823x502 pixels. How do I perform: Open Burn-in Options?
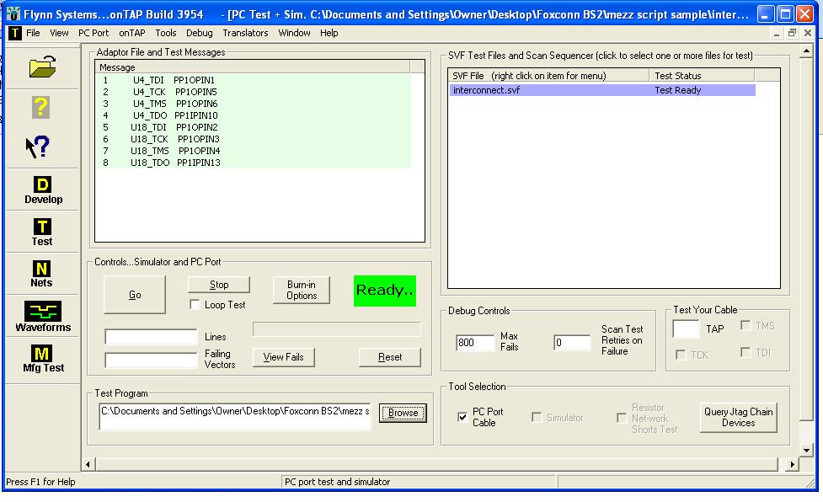pyautogui.click(x=302, y=290)
